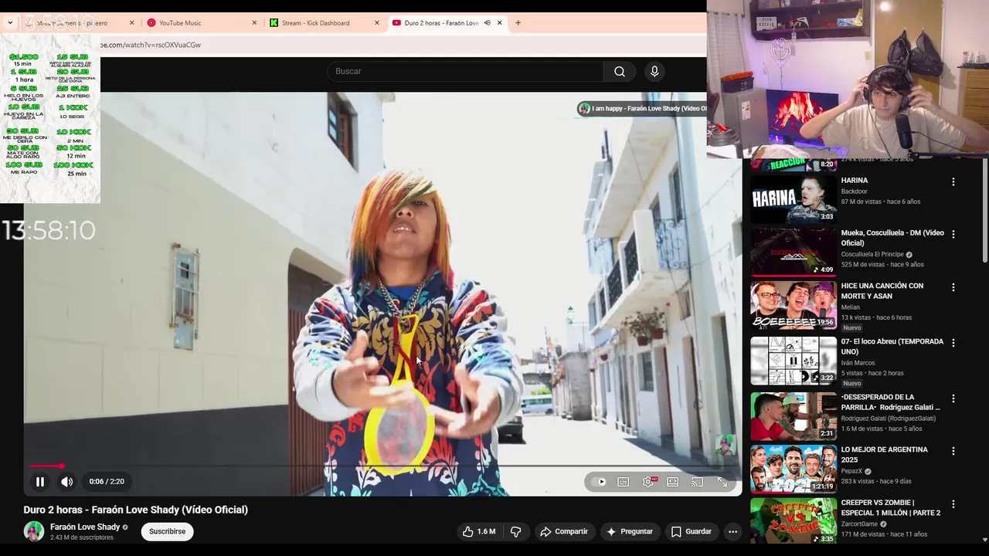The width and height of the screenshot is (989, 556).
Task: Like the video with thumbs up
Action: (x=479, y=531)
